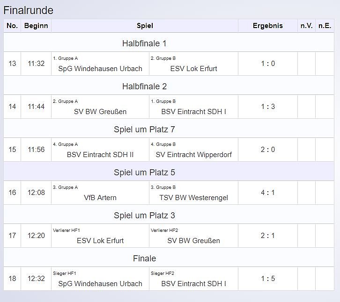This screenshot has width=340, height=302.
Task: Click BSV Eintracht SDH II team
Action: pos(100,155)
